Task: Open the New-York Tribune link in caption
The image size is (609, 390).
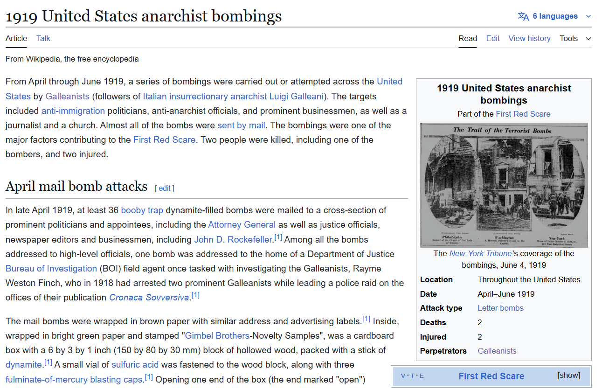Action: tap(481, 253)
